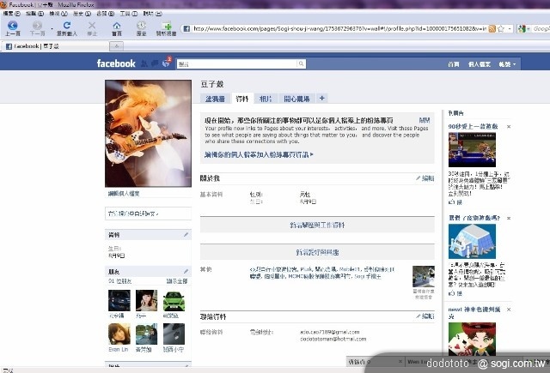This screenshot has width=550, height=373.
Task: Click the write something about yourself box
Action: tap(148, 214)
